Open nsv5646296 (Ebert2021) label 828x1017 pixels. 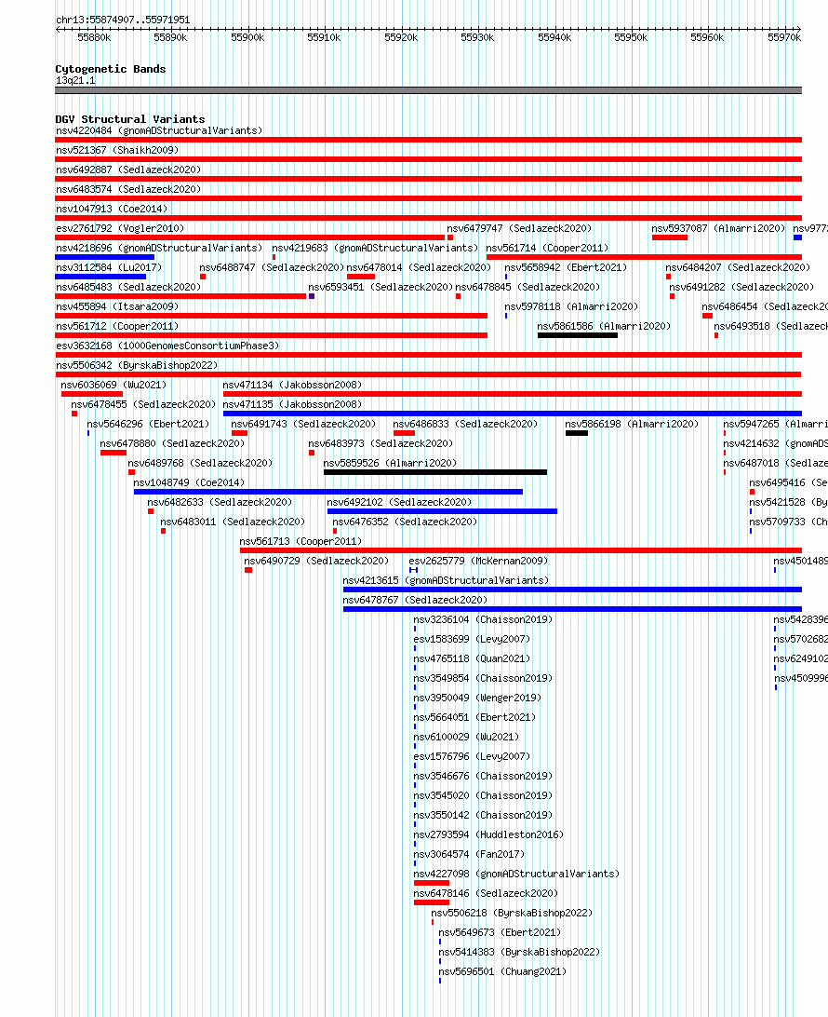pos(148,424)
